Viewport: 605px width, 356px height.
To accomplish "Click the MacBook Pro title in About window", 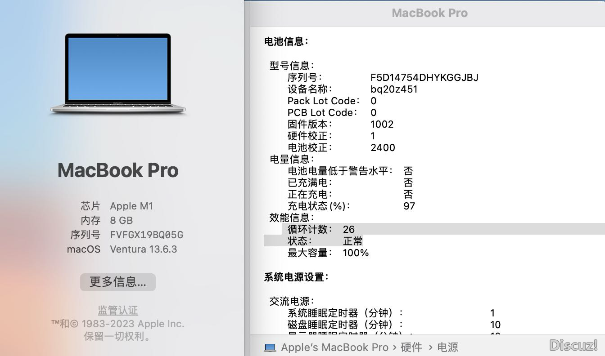I will 118,170.
